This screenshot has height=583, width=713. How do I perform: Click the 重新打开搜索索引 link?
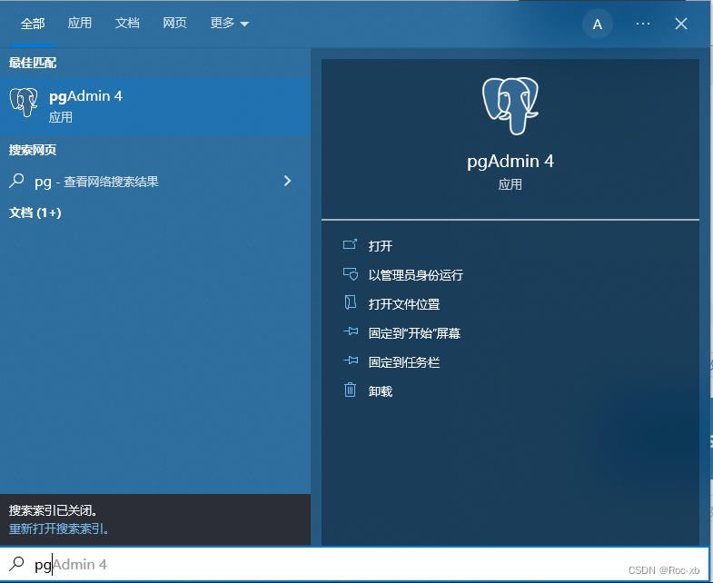tap(59, 529)
